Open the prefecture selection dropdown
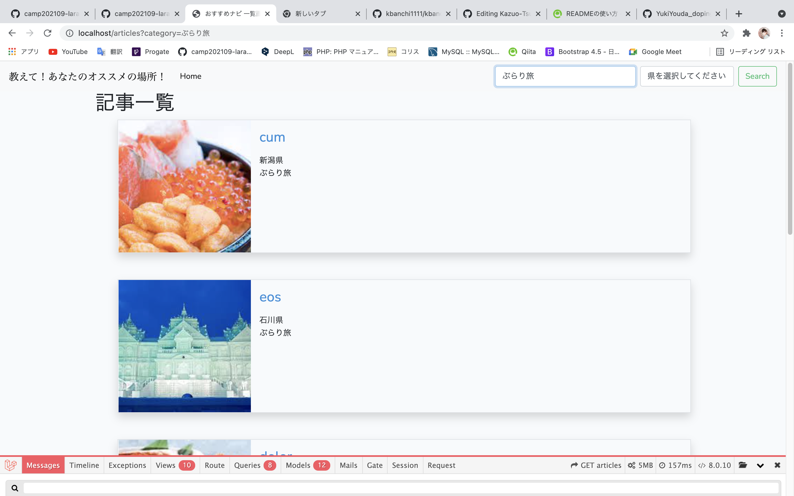Image resolution: width=794 pixels, height=496 pixels. click(687, 76)
